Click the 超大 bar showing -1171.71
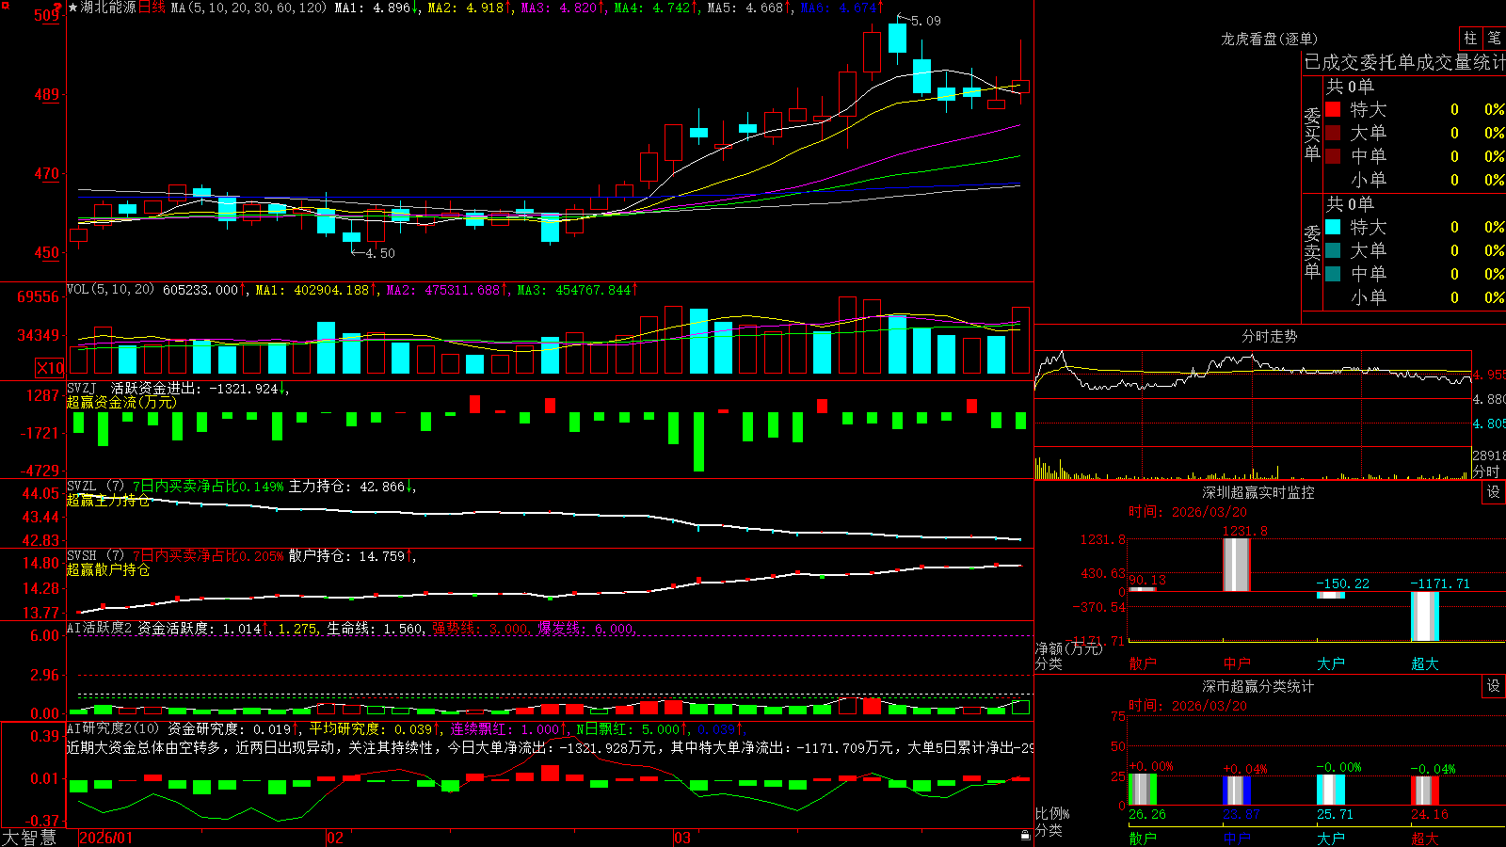Viewport: 1506px width, 847px height. 1425,616
